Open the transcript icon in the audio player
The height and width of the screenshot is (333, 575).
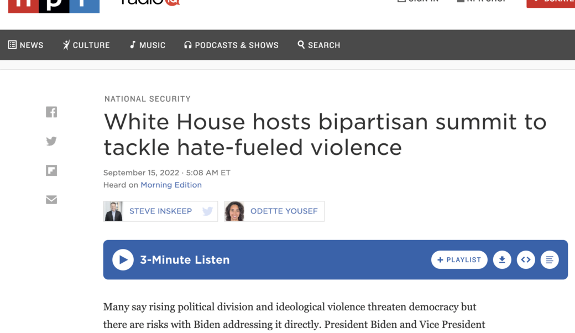pos(550,260)
